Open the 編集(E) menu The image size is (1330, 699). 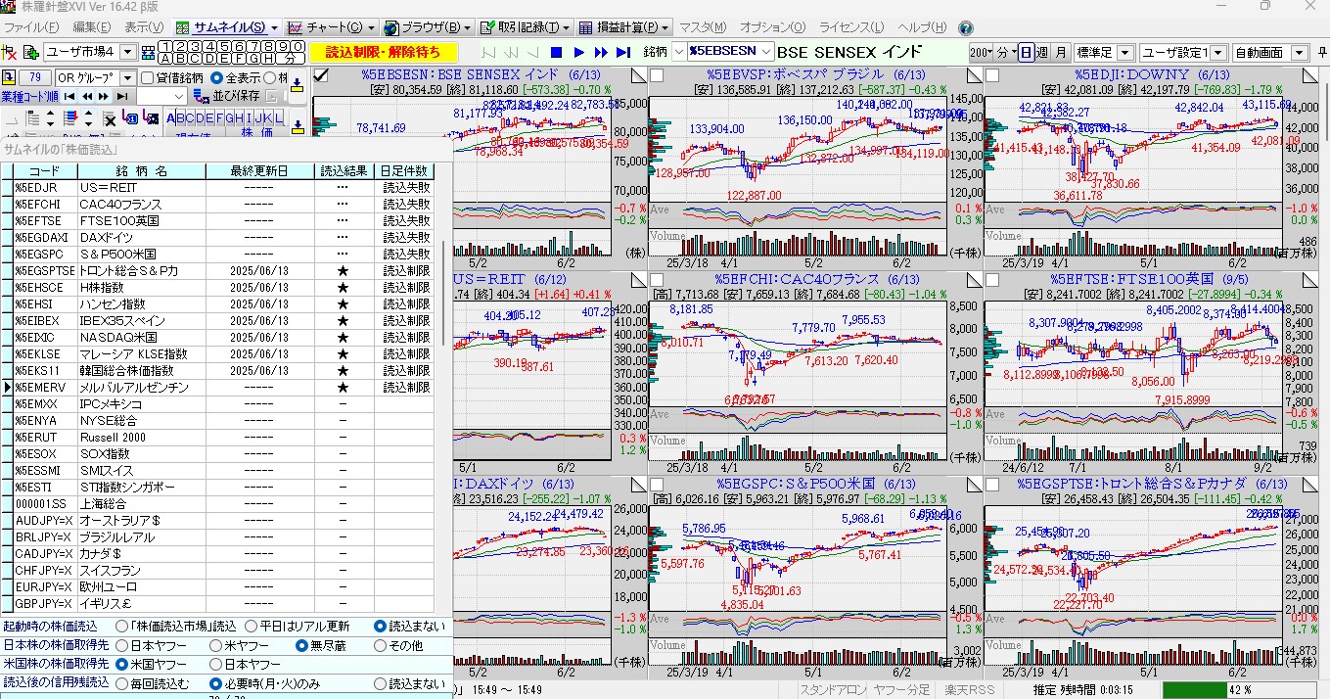pyautogui.click(x=92, y=27)
